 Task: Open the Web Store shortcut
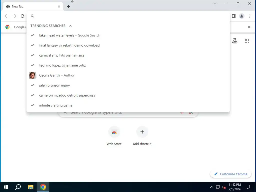click(114, 136)
